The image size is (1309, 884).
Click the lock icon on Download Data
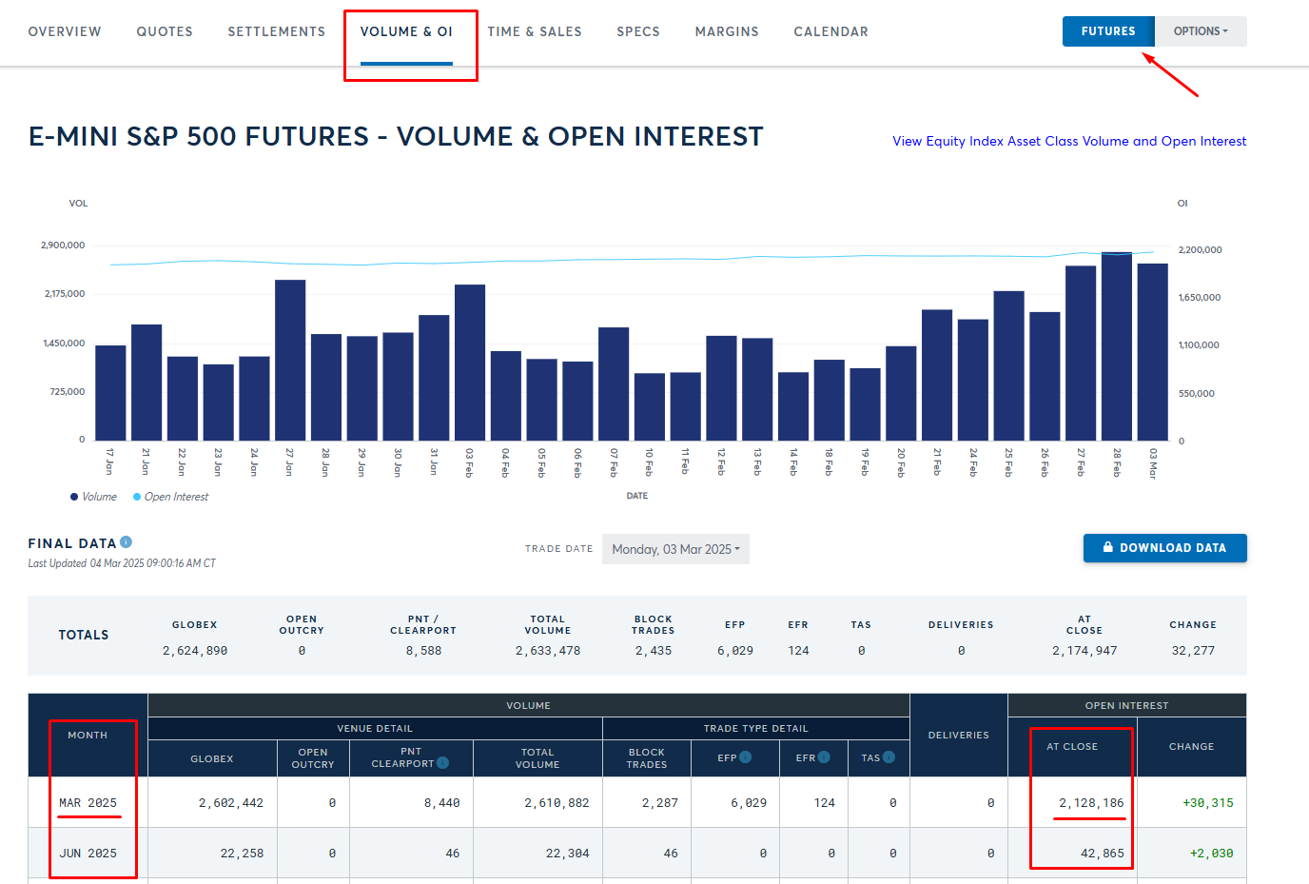coord(1108,547)
